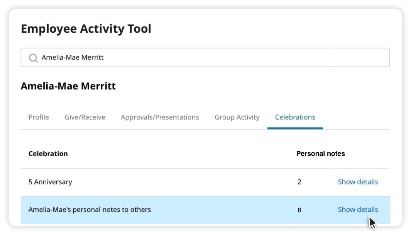Image resolution: width=411 pixels, height=235 pixels.
Task: Click the teal underline below Celebrations tab
Action: (x=295, y=128)
